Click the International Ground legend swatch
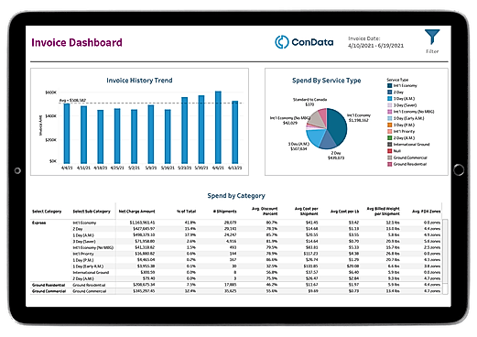The width and height of the screenshot is (477, 337). (389, 145)
